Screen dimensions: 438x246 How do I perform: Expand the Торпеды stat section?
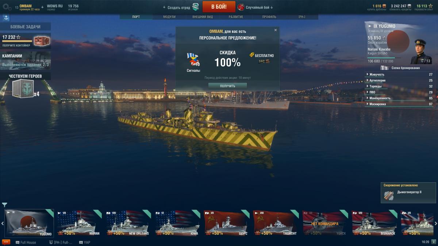tap(399, 86)
